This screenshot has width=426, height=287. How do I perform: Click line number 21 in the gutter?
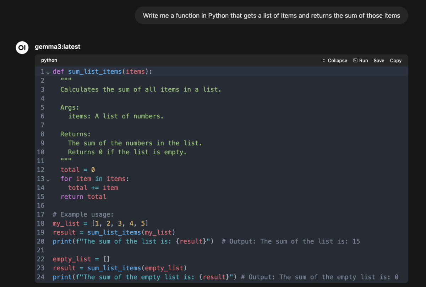tap(40, 250)
